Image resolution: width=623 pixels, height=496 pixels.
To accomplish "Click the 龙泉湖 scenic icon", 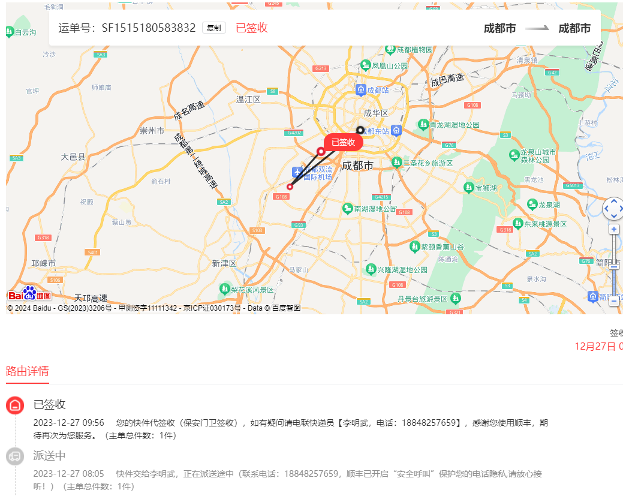I will coord(532,205).
